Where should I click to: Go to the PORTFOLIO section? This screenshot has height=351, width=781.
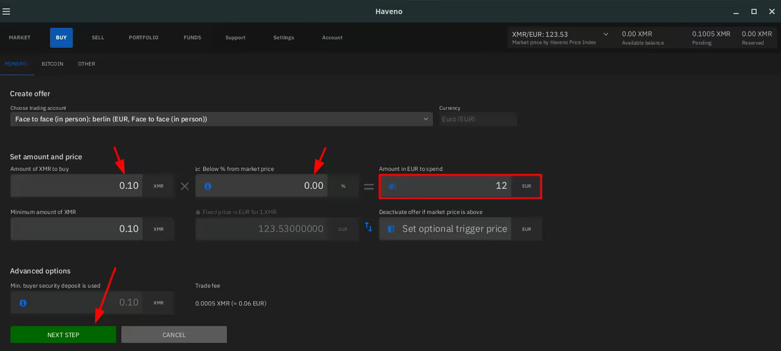pos(144,38)
